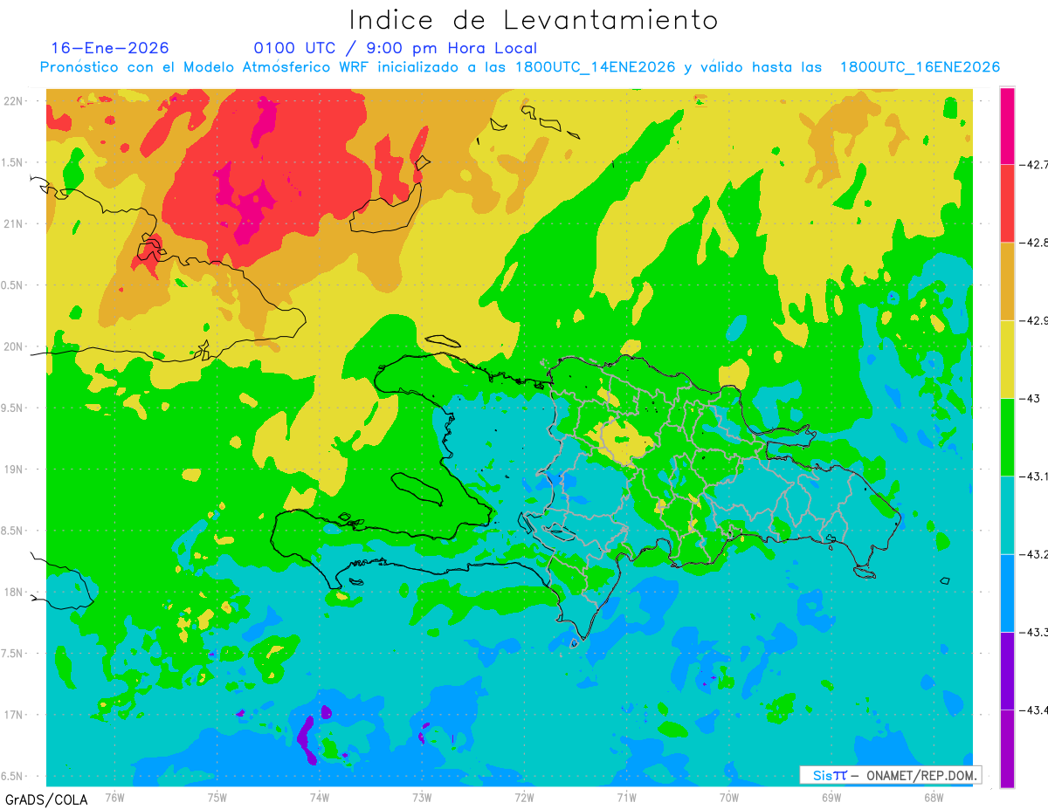Click the '19N' latitude label

[x=14, y=470]
